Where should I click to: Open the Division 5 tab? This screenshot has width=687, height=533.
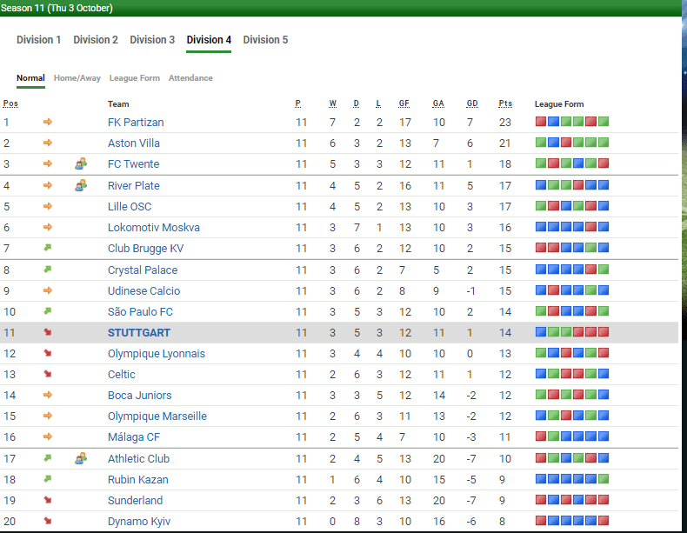pos(265,40)
